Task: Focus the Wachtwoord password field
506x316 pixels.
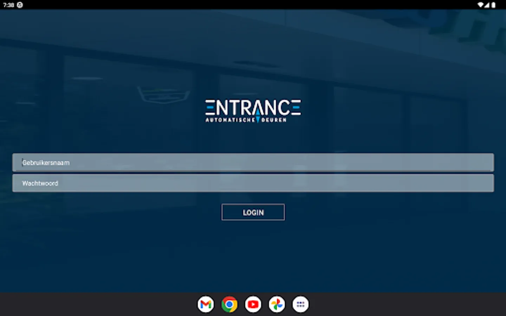Action: tap(253, 183)
